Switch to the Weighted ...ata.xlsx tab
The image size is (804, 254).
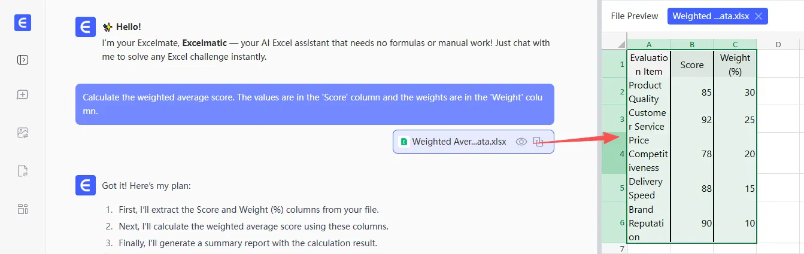[709, 16]
